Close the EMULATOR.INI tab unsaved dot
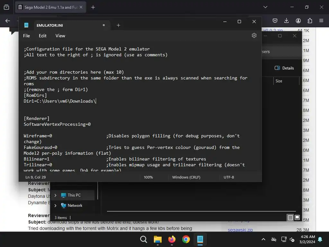The width and height of the screenshot is (329, 247). click(x=104, y=25)
